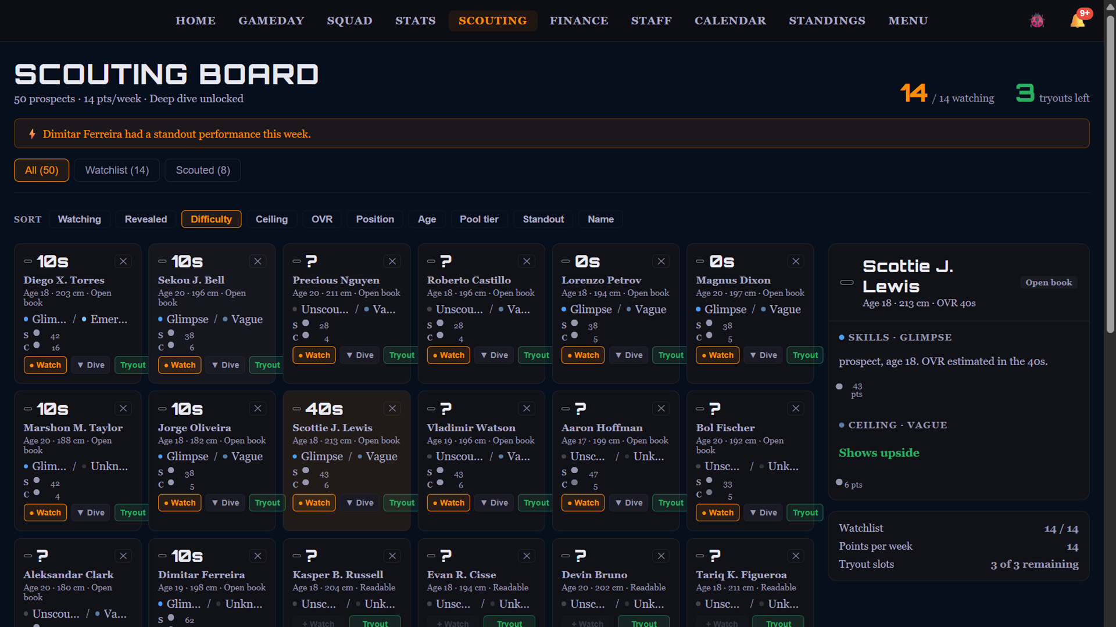This screenshot has width=1116, height=627.
Task: Expand Dive on Aaron Hoffman
Action: (x=629, y=503)
